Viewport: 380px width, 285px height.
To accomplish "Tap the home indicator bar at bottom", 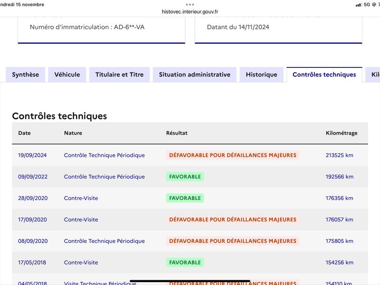I will click(x=190, y=281).
